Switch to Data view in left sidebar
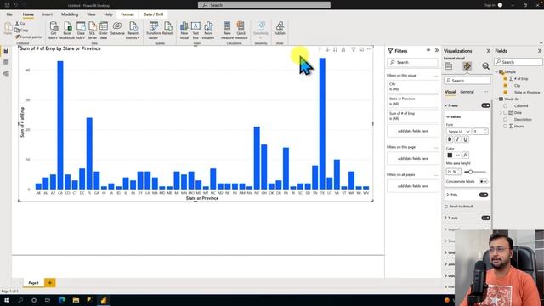Viewport: 544px width, 306px height. (x=6, y=62)
